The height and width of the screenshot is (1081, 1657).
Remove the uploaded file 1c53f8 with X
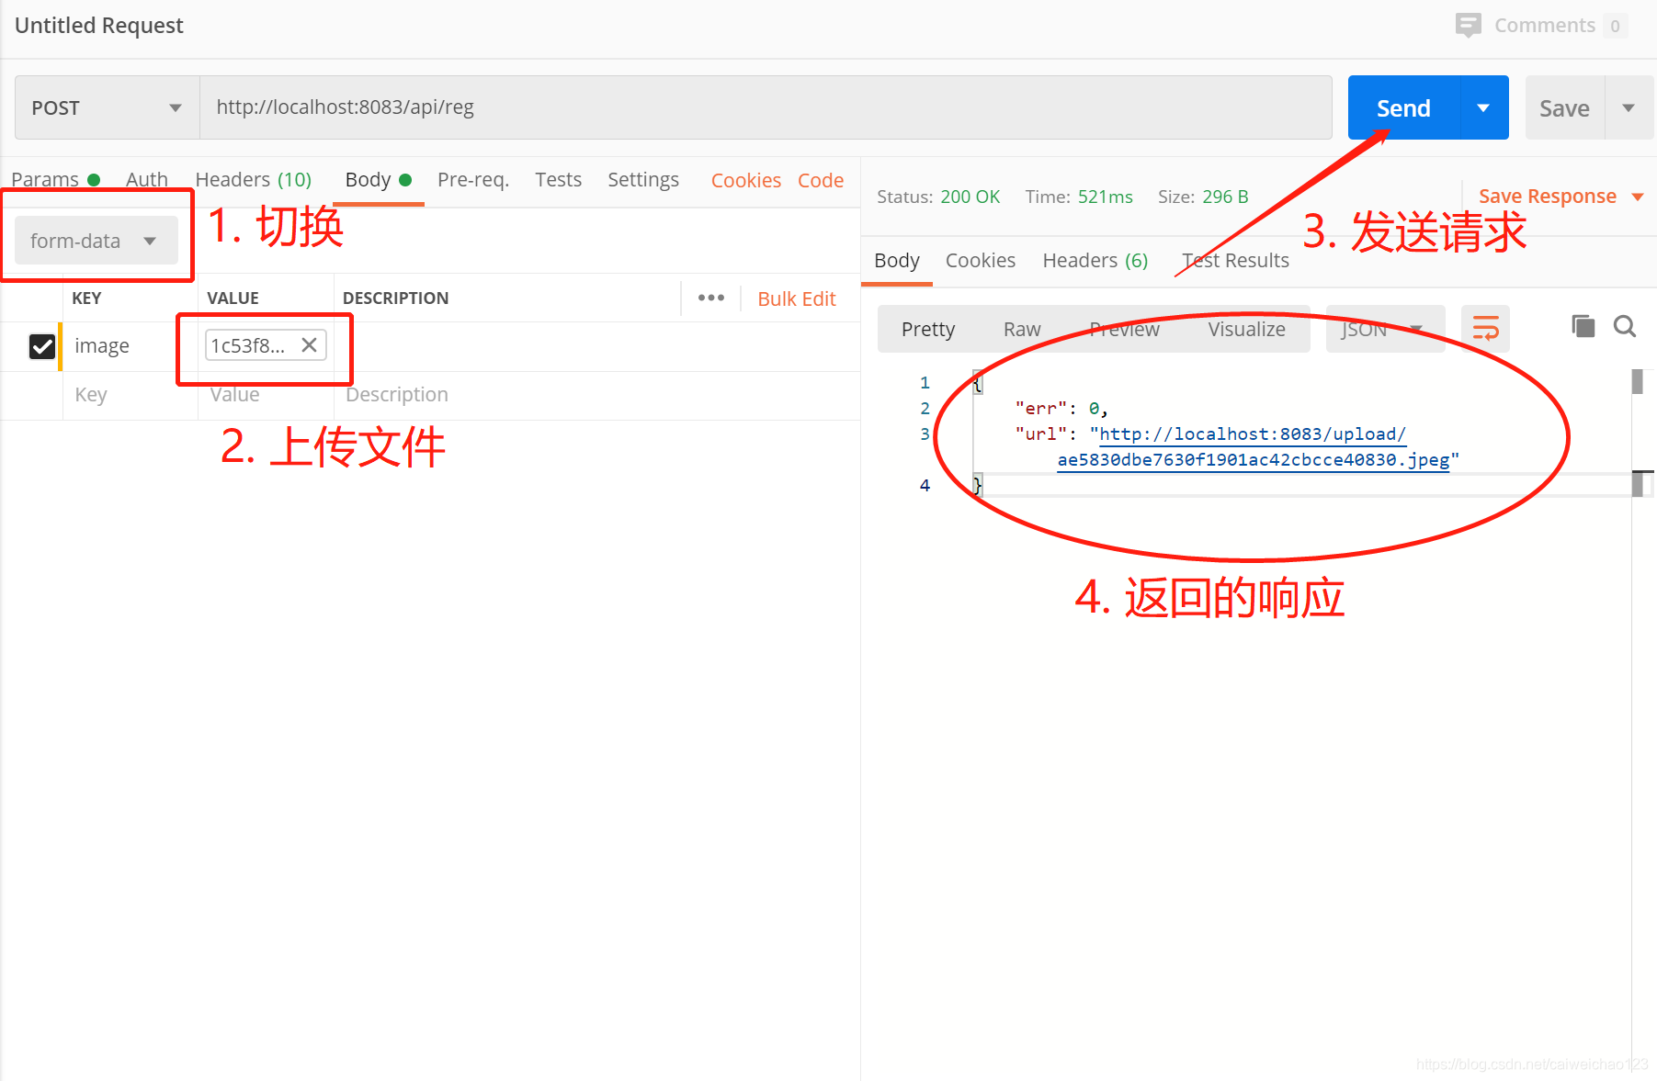(310, 345)
